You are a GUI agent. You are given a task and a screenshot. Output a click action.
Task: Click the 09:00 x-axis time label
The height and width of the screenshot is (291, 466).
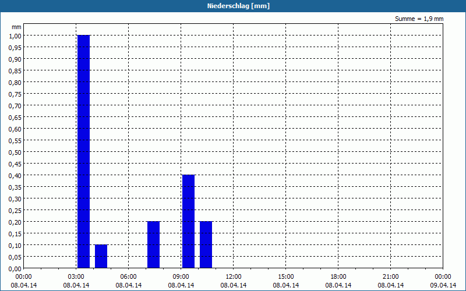pyautogui.click(x=181, y=277)
